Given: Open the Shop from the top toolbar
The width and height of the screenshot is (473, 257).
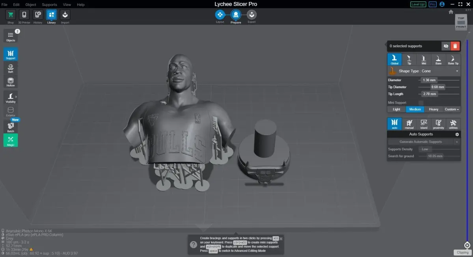Looking at the screenshot, I should tap(11, 15).
